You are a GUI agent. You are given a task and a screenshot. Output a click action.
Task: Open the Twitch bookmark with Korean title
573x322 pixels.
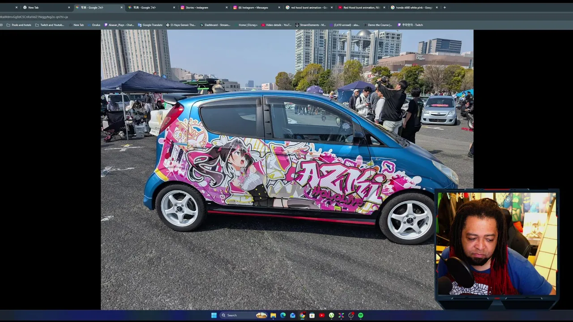click(410, 25)
